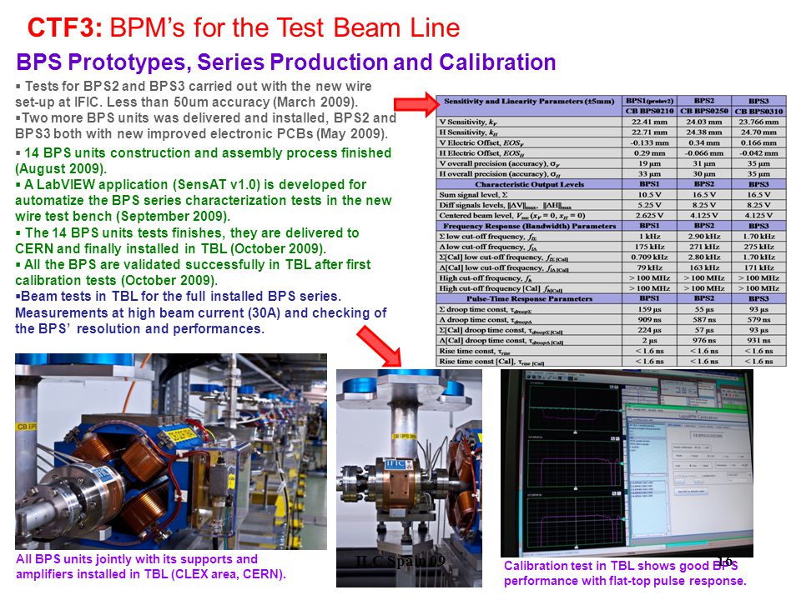Click the value "-0.133 mm"

pos(649,142)
